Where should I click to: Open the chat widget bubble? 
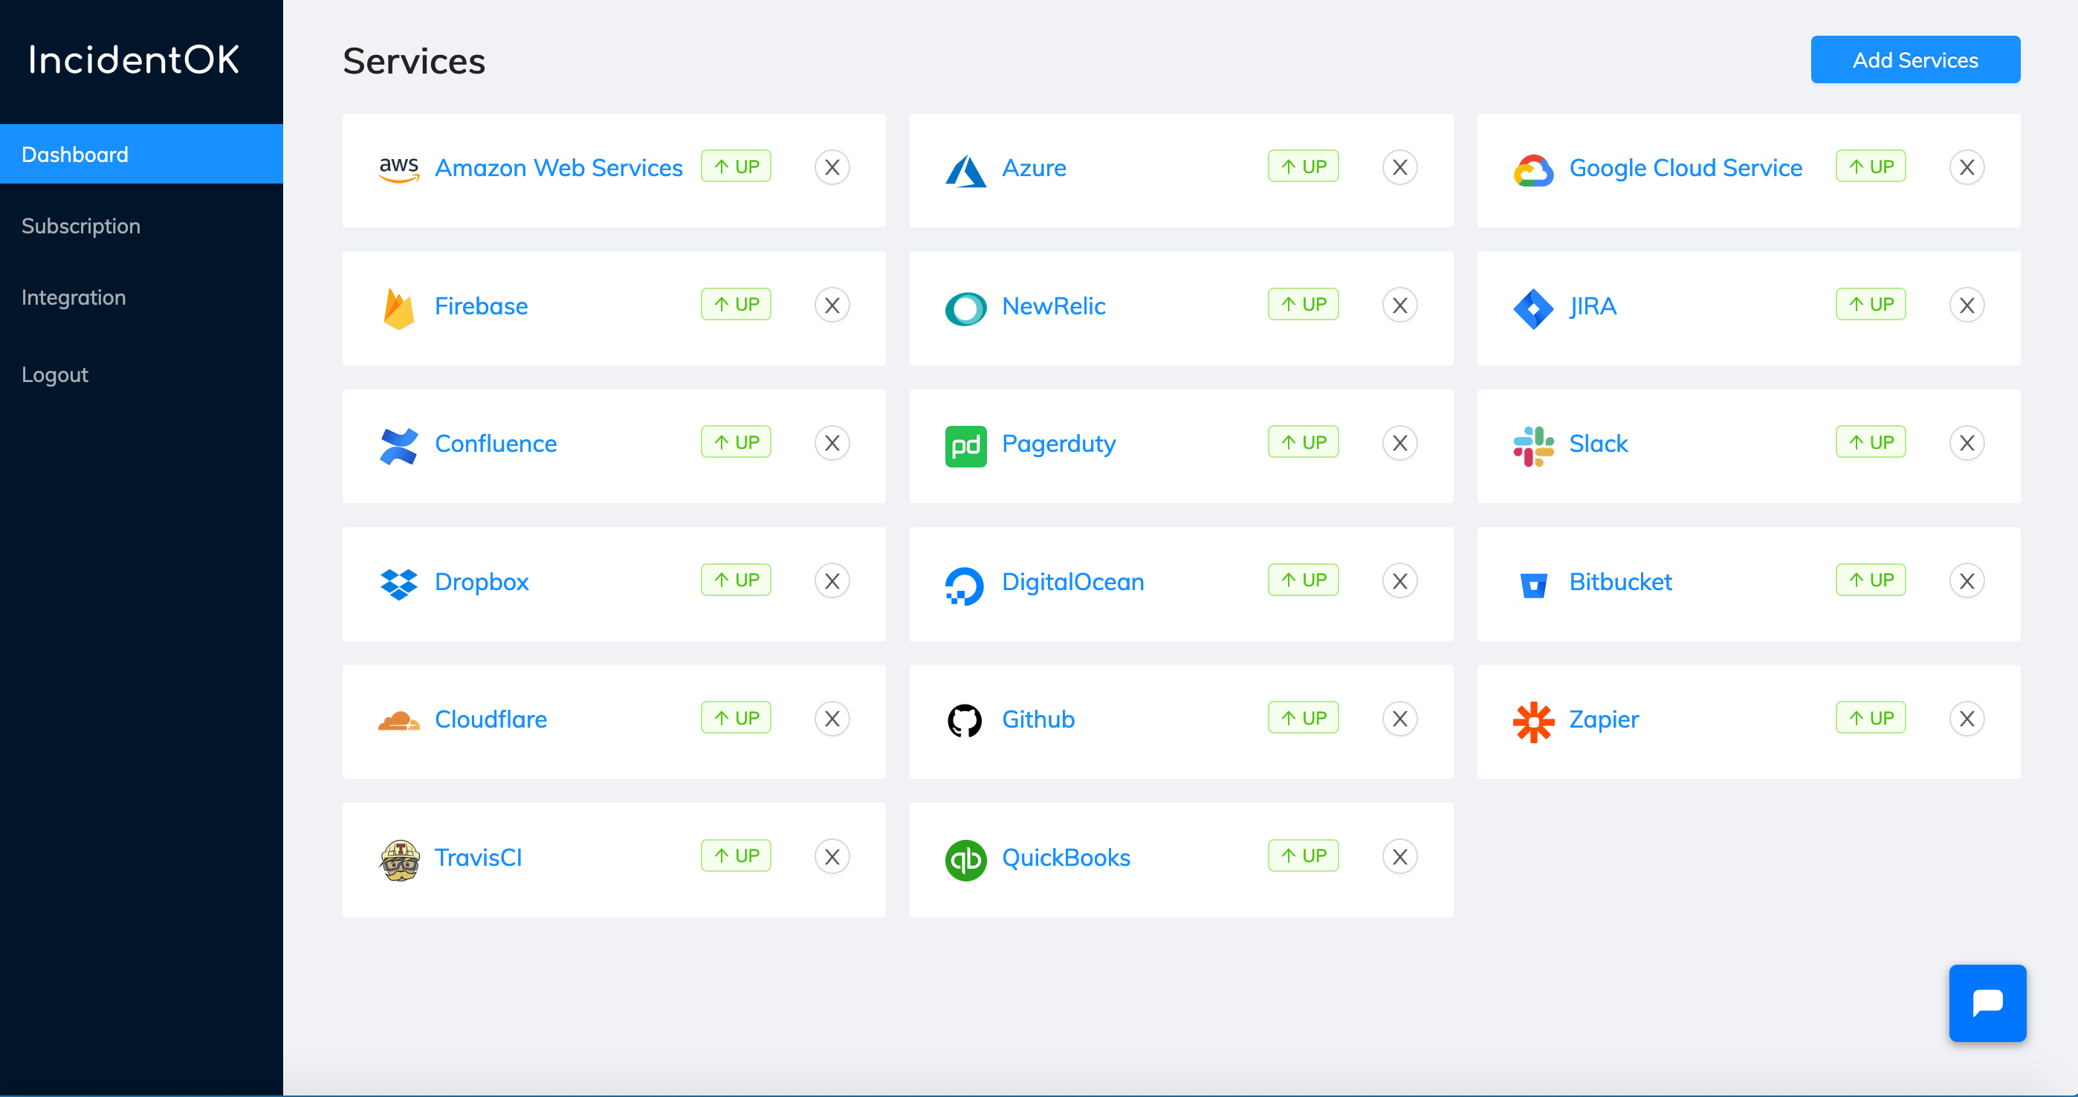point(1987,1003)
